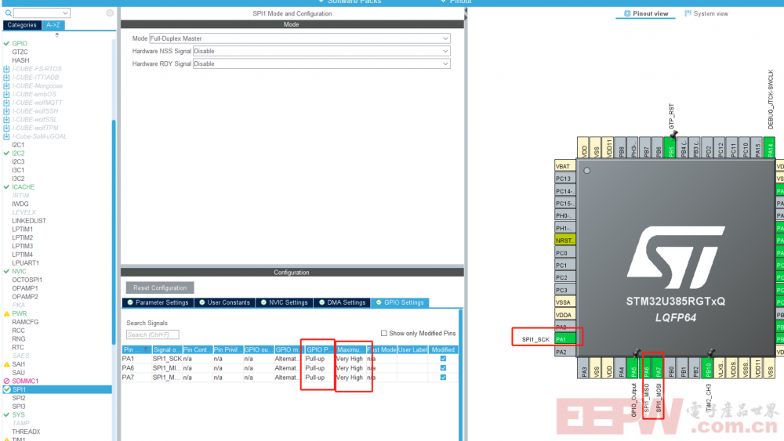Click the pin tack icon on PA5

point(636,353)
